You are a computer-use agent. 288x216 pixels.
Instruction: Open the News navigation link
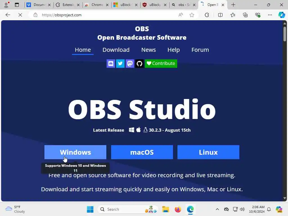(x=148, y=50)
